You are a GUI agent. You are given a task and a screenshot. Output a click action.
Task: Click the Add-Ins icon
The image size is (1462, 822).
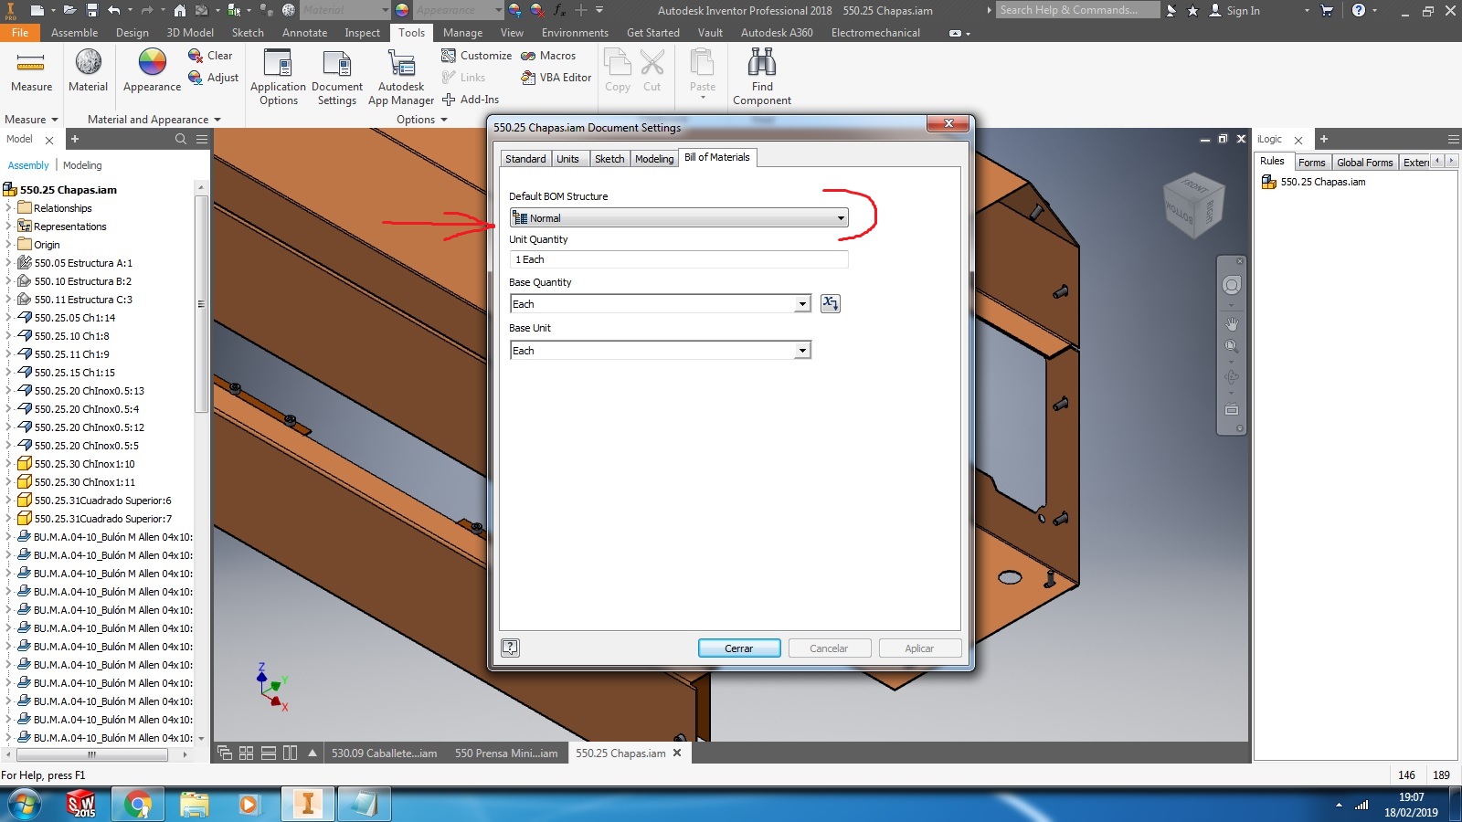coord(471,99)
